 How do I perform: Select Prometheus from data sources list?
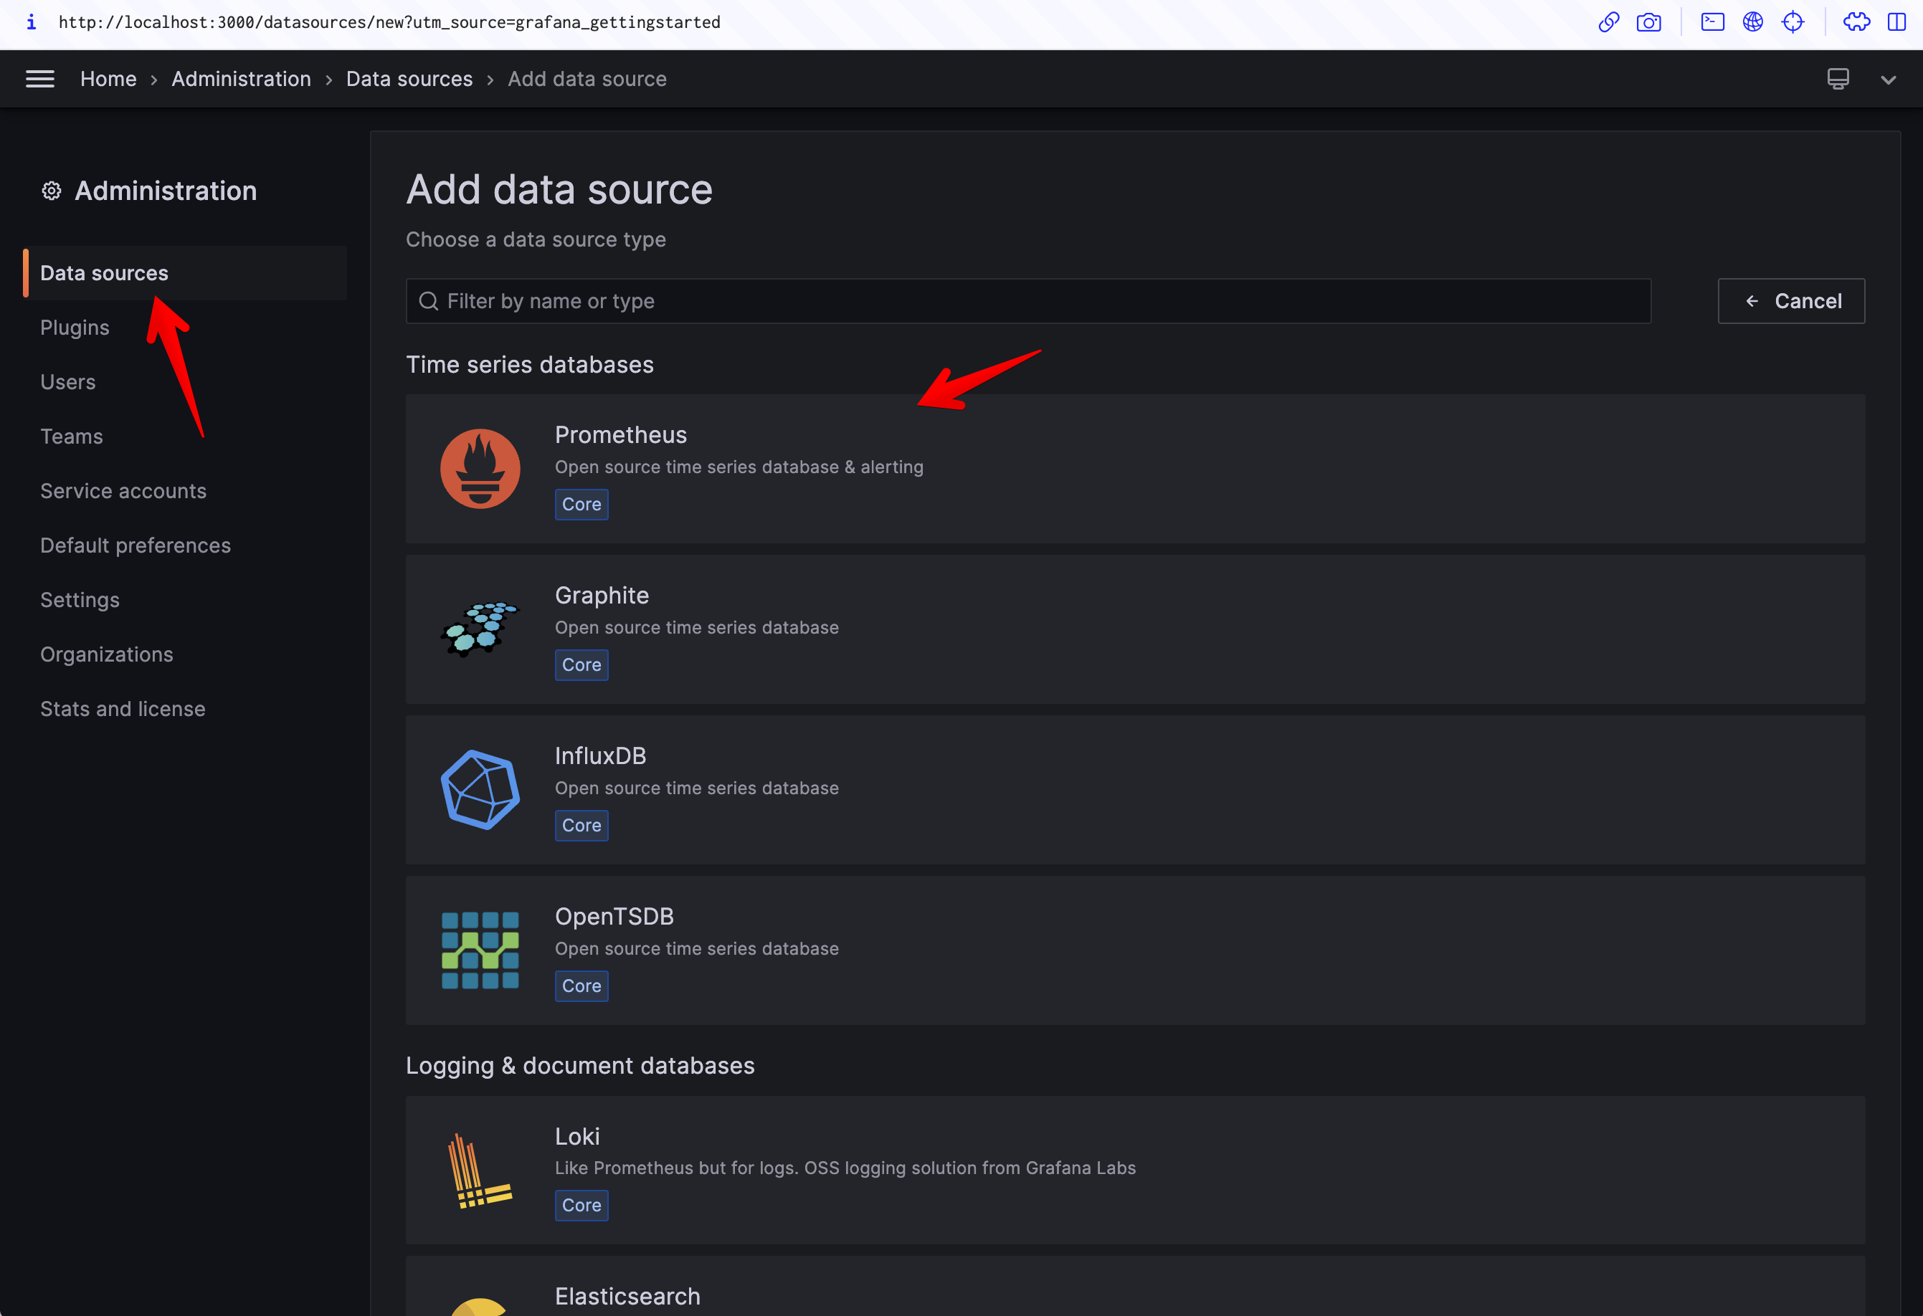(x=1134, y=467)
